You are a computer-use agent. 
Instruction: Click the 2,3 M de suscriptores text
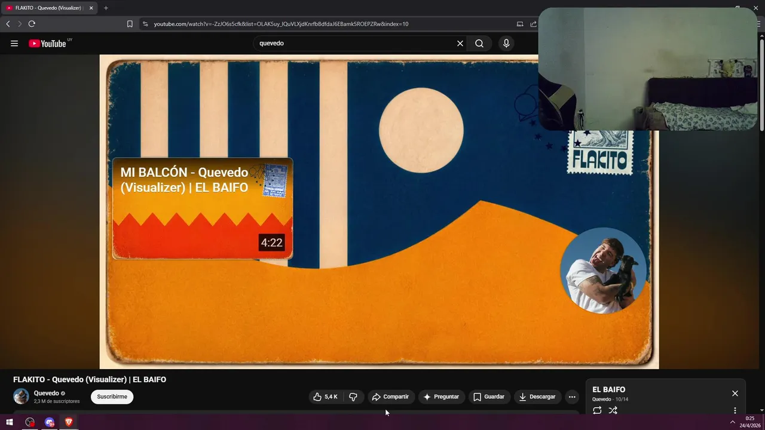(57, 401)
